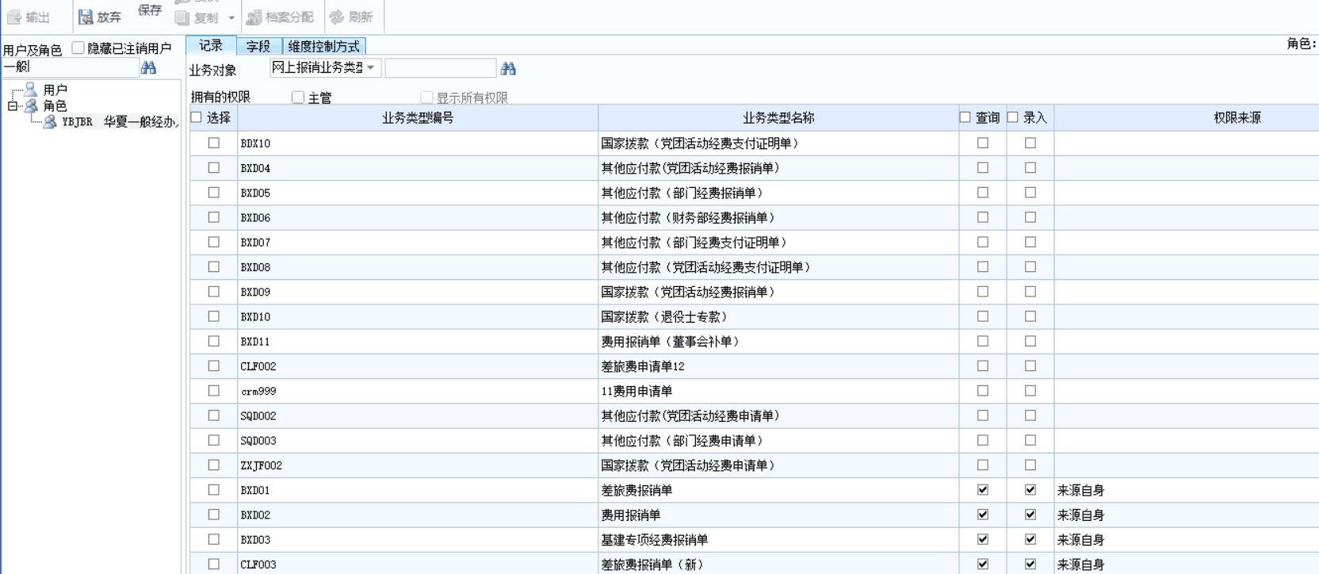Enable 查询 permission for SQD003
The width and height of the screenshot is (1319, 574).
point(983,439)
